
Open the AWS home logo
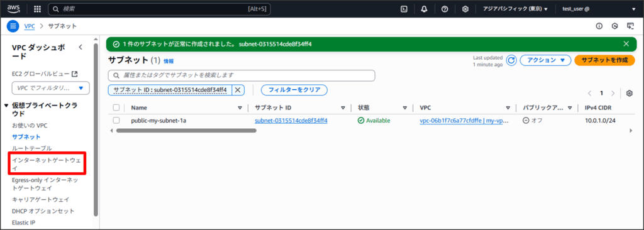point(14,9)
